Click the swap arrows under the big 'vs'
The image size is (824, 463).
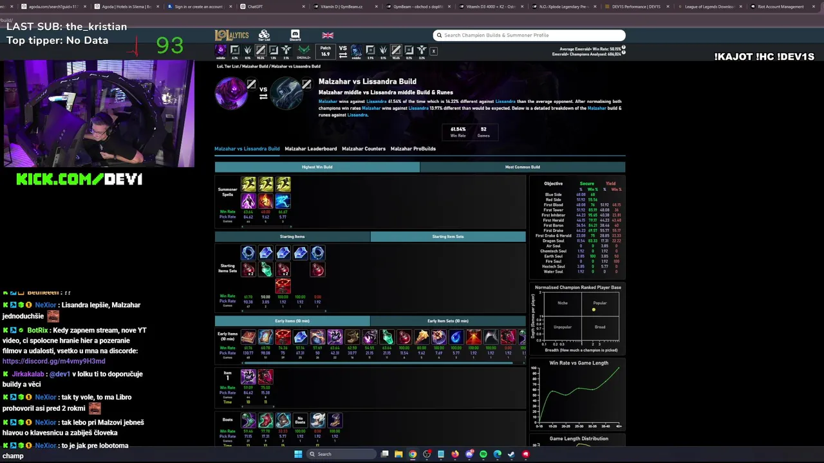(263, 97)
